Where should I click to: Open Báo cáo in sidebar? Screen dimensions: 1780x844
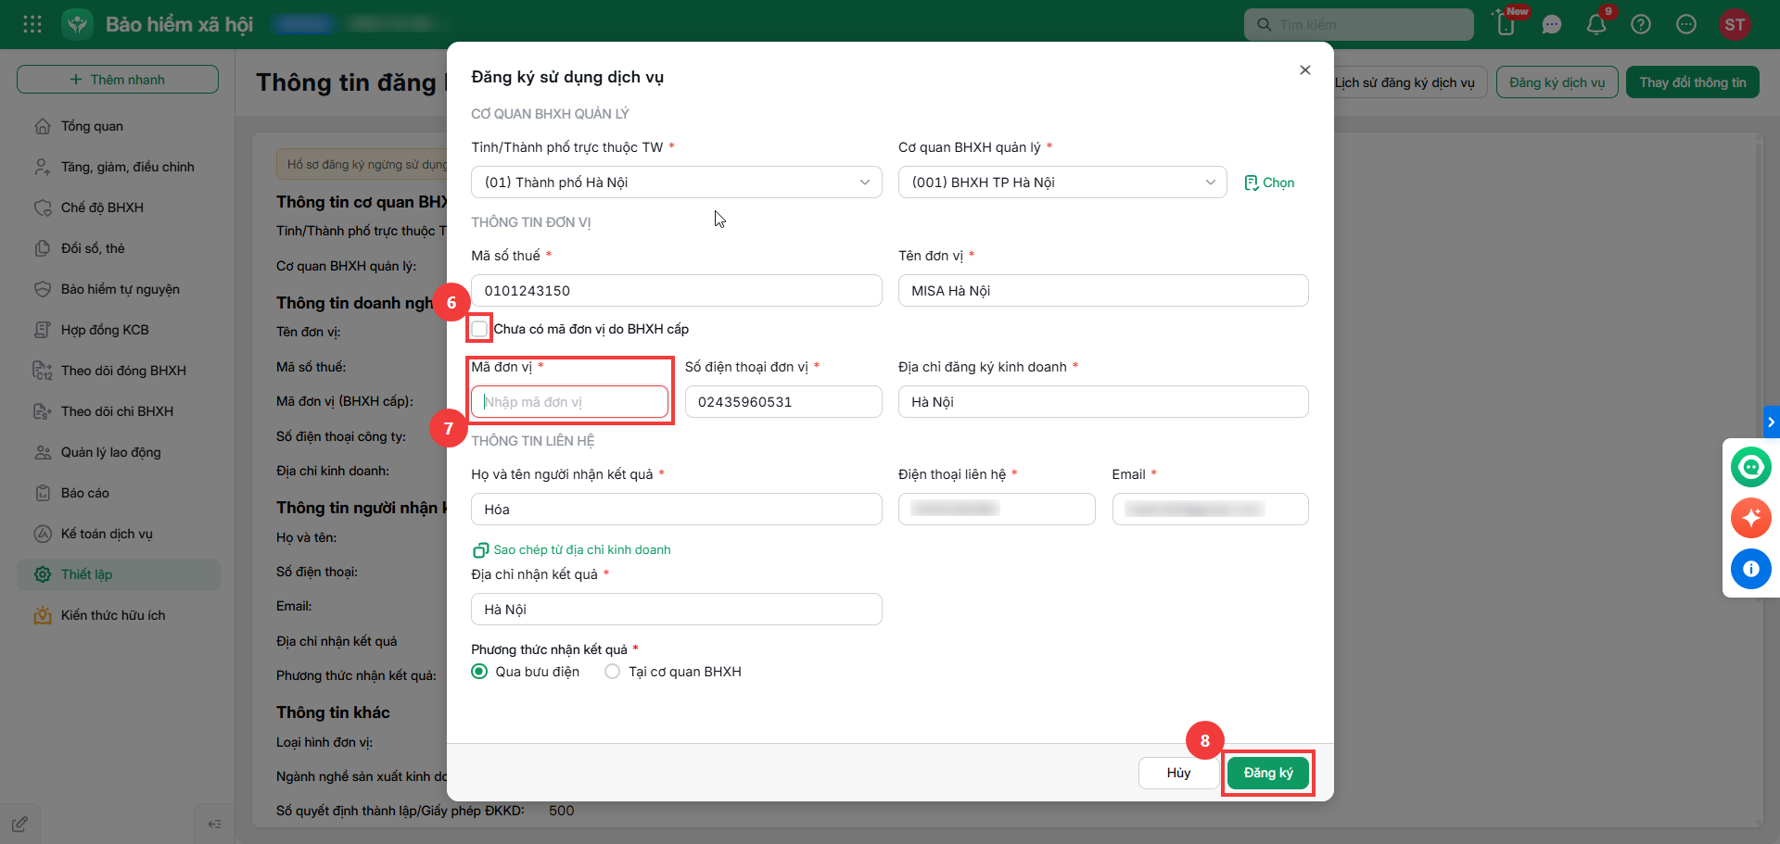pyautogui.click(x=119, y=493)
